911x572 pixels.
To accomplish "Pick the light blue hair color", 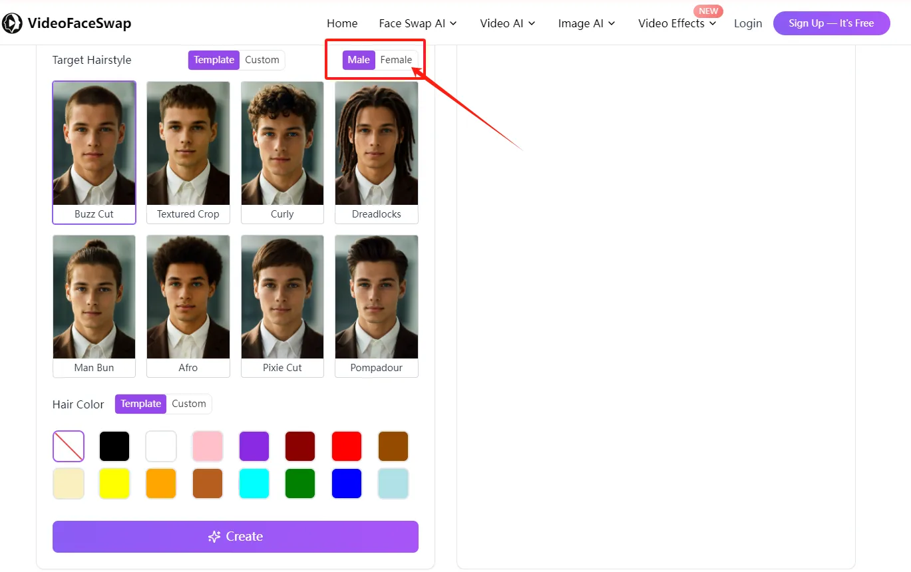I will (393, 484).
